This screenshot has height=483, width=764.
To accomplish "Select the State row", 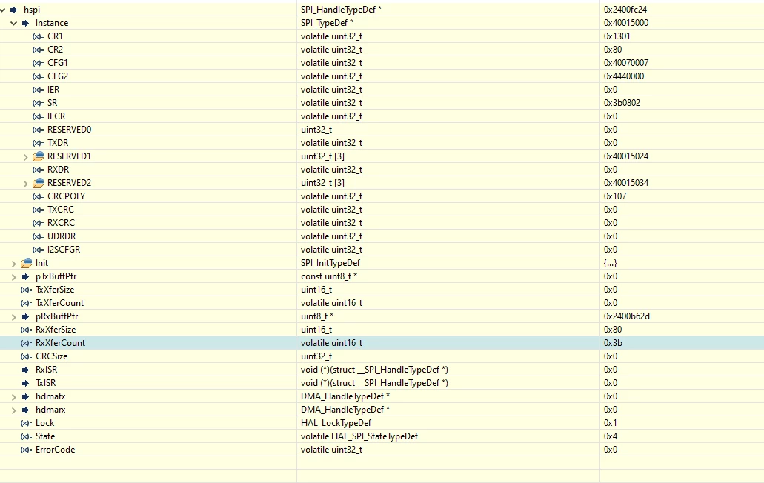I will click(x=382, y=436).
